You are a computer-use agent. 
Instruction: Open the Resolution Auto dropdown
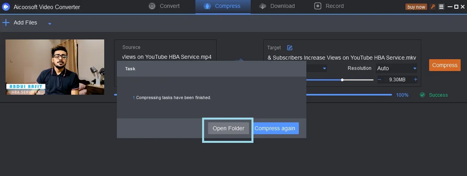pos(396,68)
